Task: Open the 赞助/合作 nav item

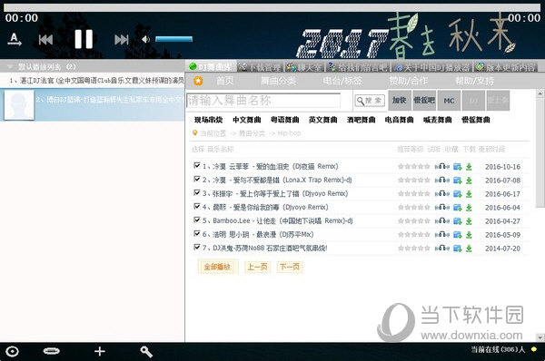Action: pos(409,81)
